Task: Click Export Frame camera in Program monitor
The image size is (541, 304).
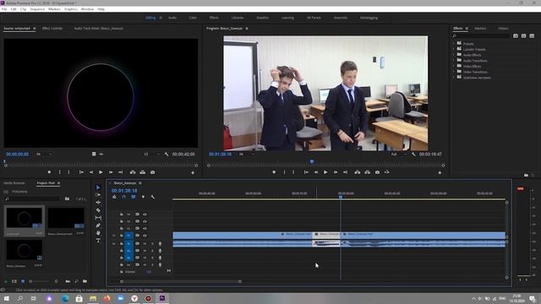Action: coord(377,172)
